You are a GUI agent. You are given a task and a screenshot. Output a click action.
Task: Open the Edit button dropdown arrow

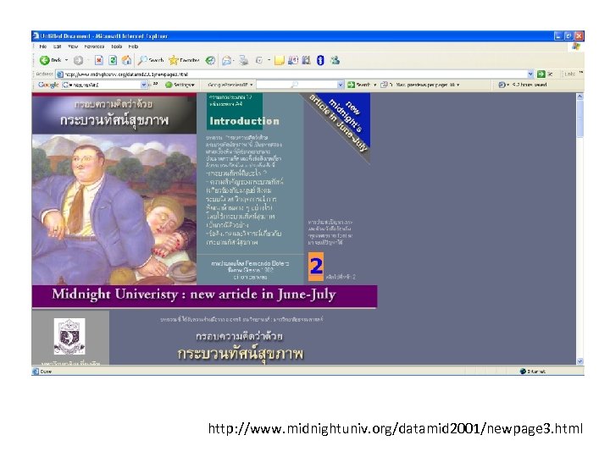269,60
